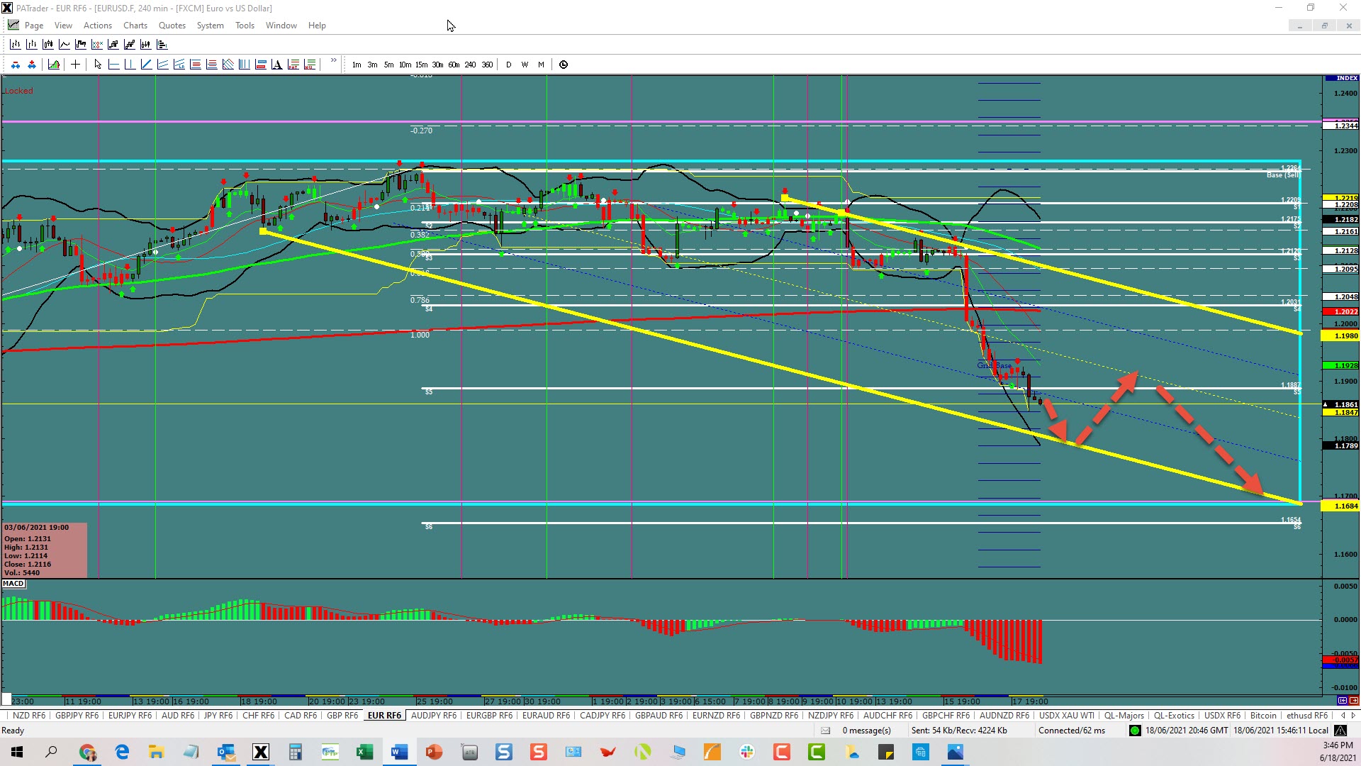Open the Tools menu
Viewport: 1361px width, 766px height.
click(x=245, y=26)
